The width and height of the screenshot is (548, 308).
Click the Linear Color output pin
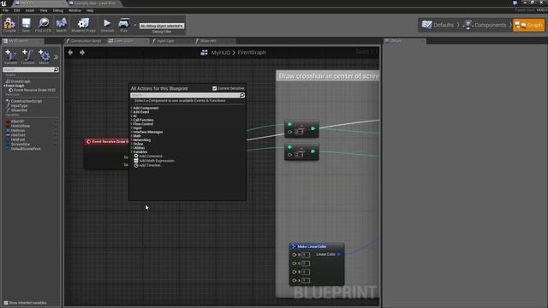[x=339, y=254]
